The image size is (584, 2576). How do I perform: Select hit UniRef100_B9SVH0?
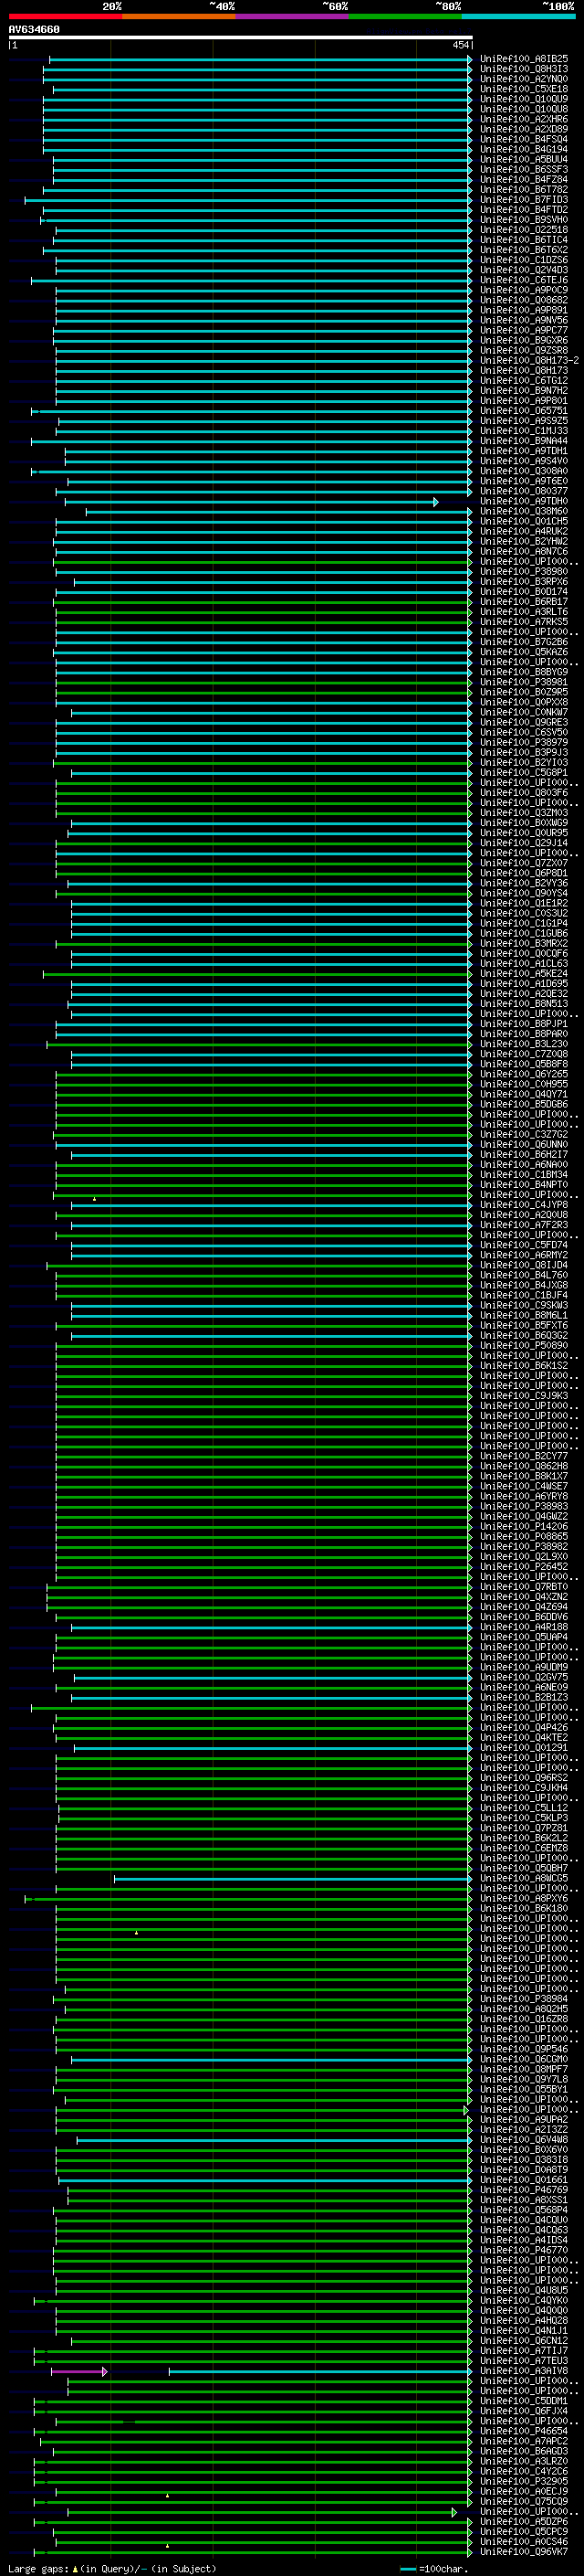[x=524, y=220]
